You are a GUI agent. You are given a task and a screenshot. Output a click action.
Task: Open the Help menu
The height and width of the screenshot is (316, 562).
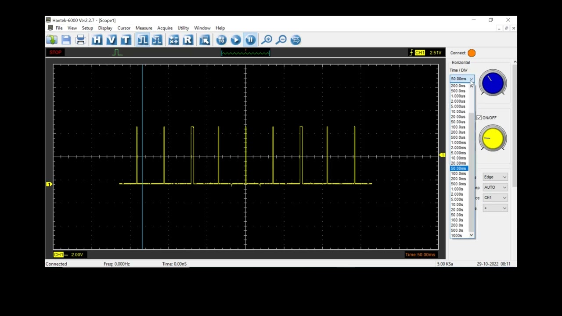[220, 28]
